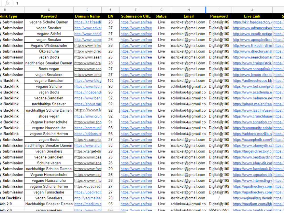This screenshot has width=284, height=213.
Task: Open live link https://www.crunchbase
Action: pyautogui.click(x=252, y=116)
